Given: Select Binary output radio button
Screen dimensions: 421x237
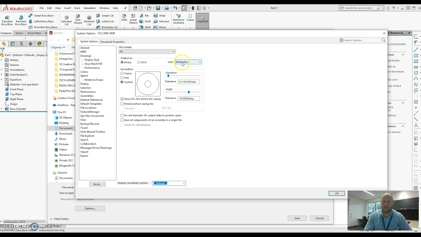Looking at the screenshot, I should click(122, 62).
